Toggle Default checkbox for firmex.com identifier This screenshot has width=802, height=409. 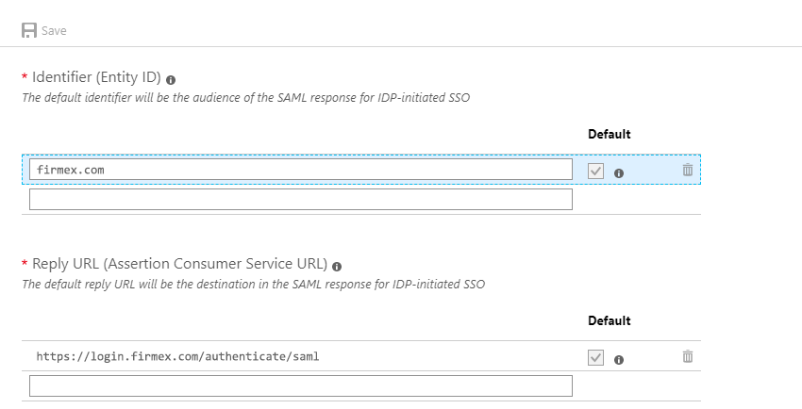[x=595, y=172]
